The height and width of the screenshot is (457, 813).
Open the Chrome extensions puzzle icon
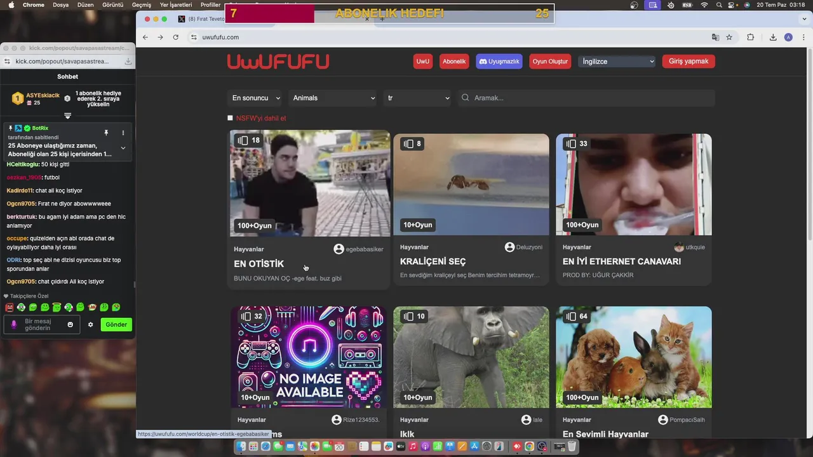(751, 37)
